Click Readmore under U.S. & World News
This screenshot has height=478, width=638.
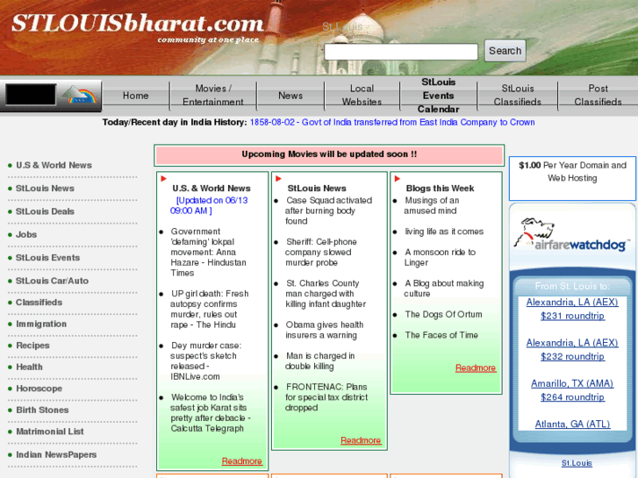[241, 461]
